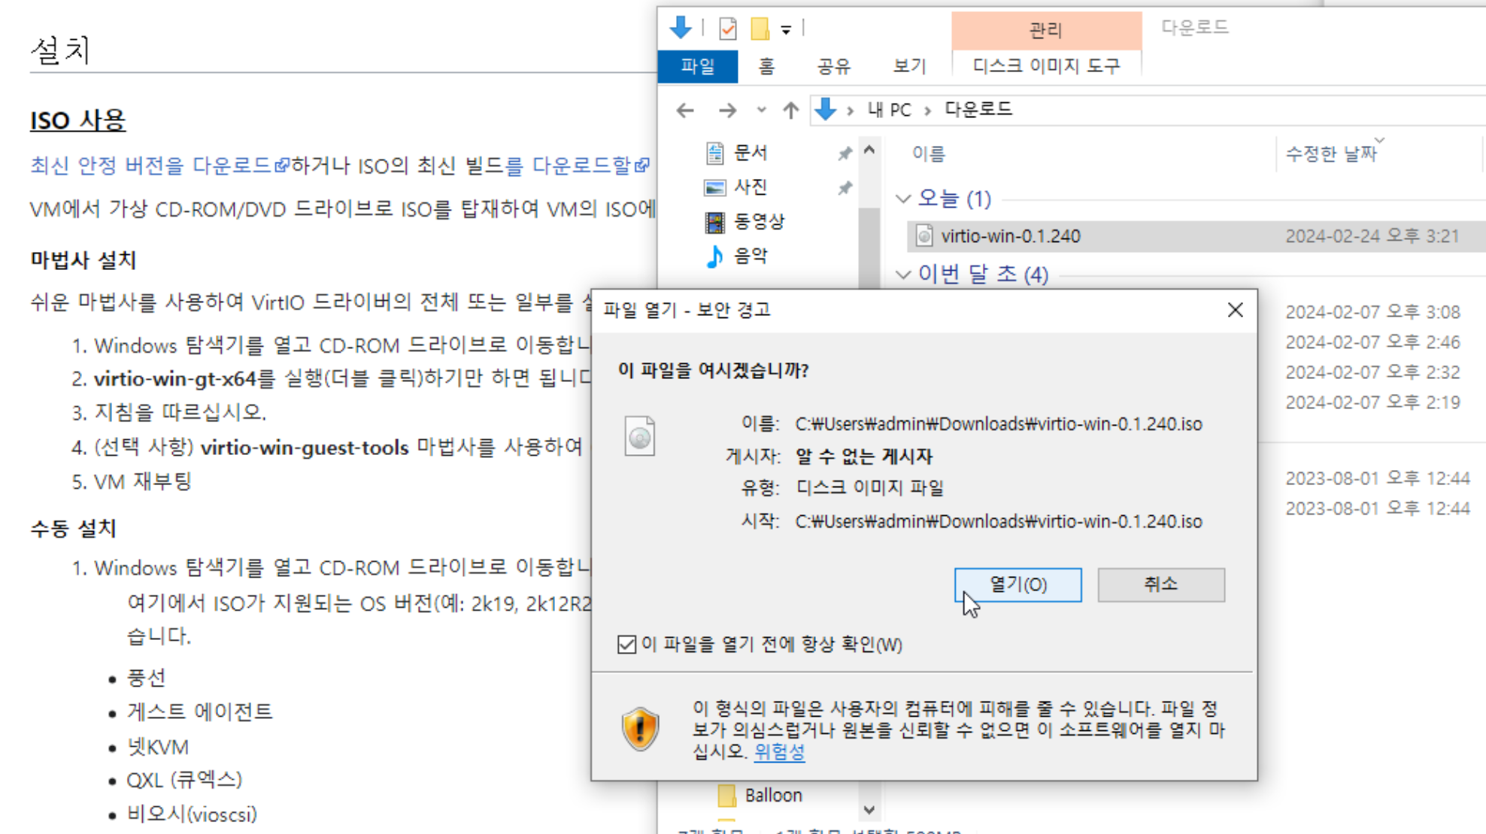This screenshot has height=834, width=1486.
Task: Click the pin icon next to 사진
Action: (845, 188)
